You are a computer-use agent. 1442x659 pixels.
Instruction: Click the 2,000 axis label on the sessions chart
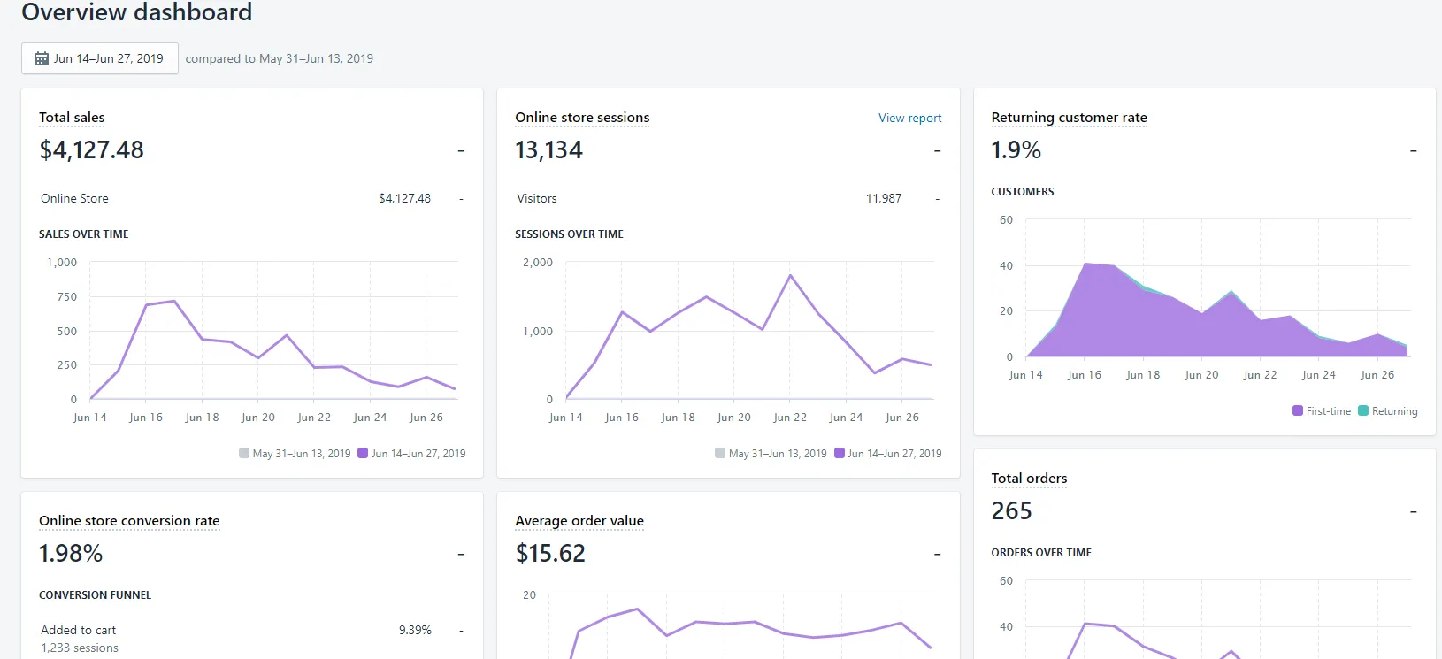point(538,263)
